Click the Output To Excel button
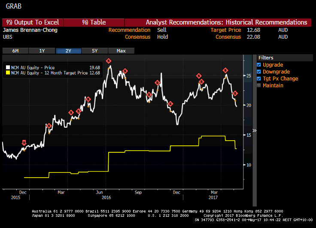Screen dimensions: 316x228 pyautogui.click(x=33, y=22)
